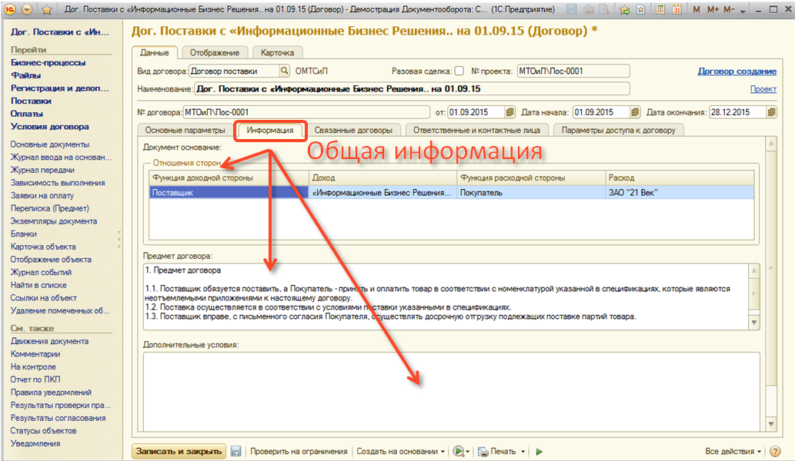The image size is (795, 461).
Task: Click inside the Дополнительные условия text field
Action: (x=446, y=392)
